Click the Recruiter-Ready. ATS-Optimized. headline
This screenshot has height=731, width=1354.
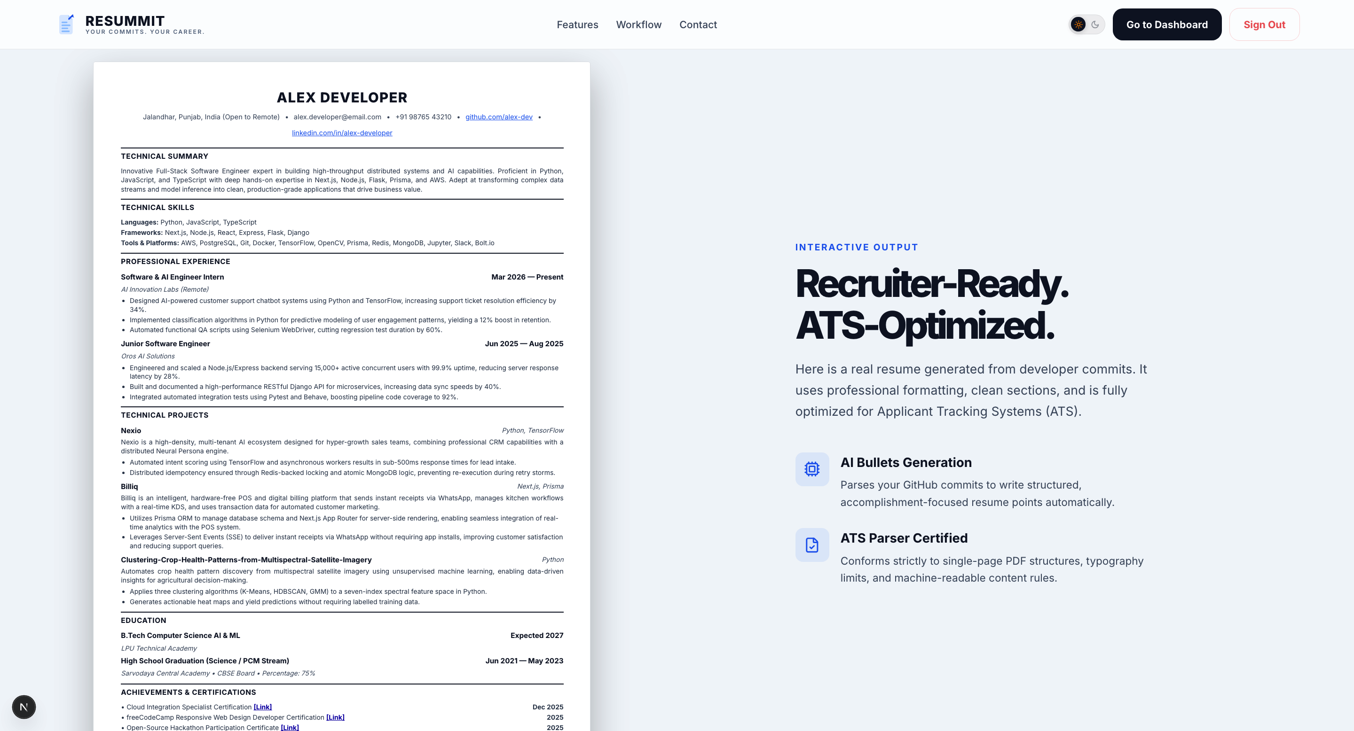931,304
